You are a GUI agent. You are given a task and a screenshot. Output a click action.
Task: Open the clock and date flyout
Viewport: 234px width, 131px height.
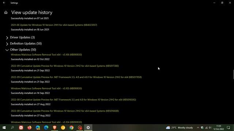219,128
